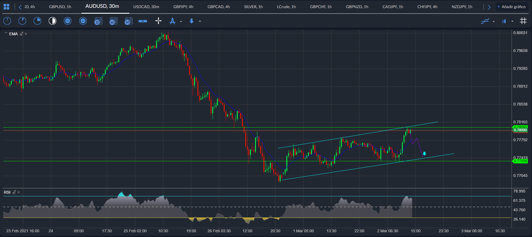Switch to the daily calendar timeframe
Viewport: 532px width, 237px height.
[98, 21]
